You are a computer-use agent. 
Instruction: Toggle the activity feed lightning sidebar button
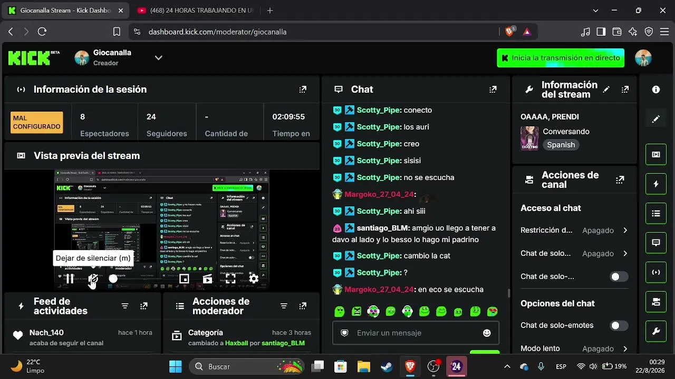[x=656, y=184]
